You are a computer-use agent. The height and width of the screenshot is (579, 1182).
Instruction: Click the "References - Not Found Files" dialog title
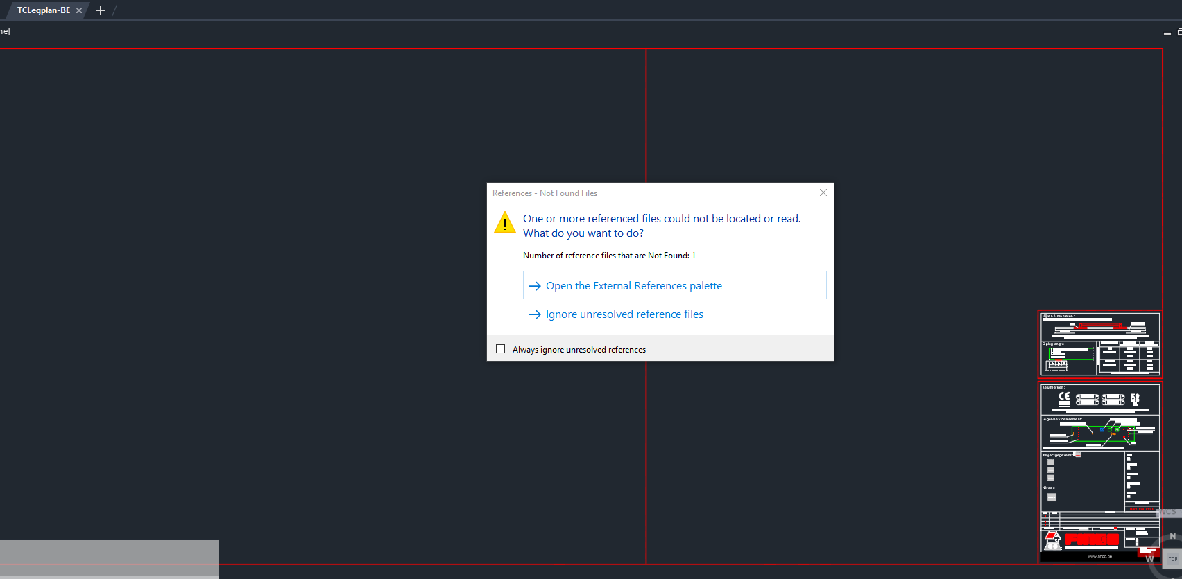coord(545,193)
